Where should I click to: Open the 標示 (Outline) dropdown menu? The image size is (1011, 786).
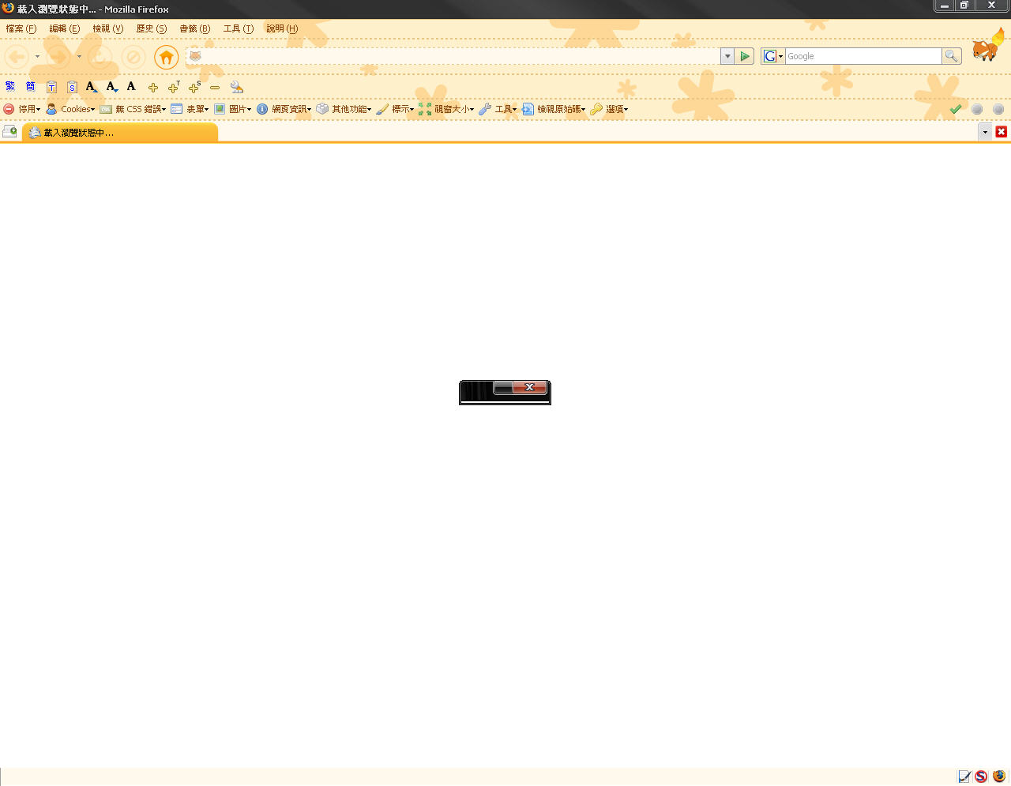click(395, 109)
